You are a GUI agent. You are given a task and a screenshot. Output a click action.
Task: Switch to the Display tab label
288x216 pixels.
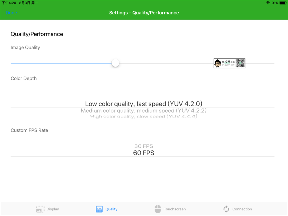coord(53,209)
